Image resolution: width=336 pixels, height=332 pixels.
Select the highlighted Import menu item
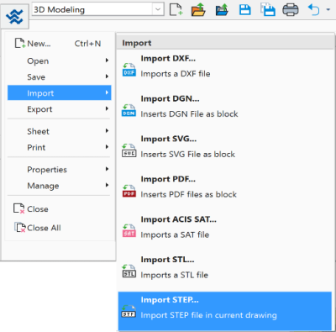click(59, 92)
